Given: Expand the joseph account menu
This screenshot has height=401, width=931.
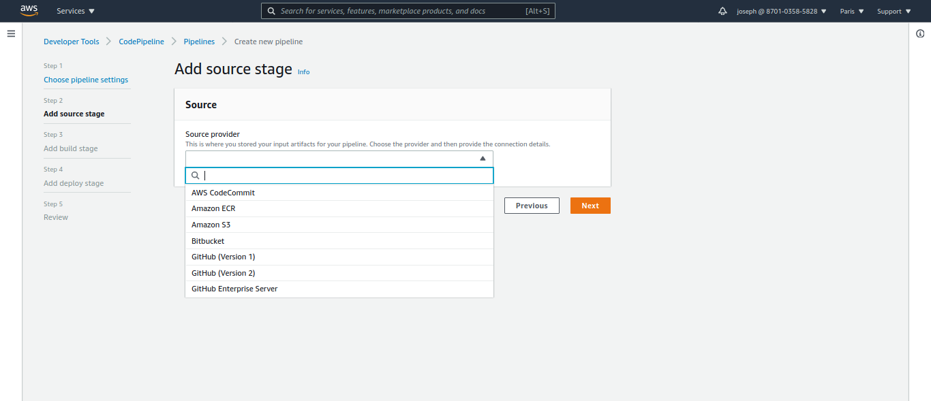Looking at the screenshot, I should (x=782, y=12).
